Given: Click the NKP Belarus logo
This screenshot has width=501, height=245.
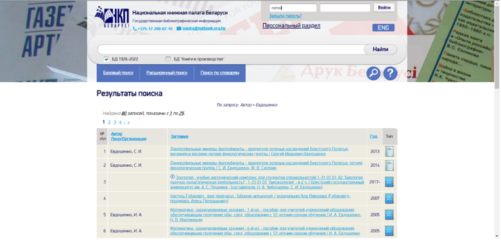Looking at the screenshot, I should pos(112,17).
